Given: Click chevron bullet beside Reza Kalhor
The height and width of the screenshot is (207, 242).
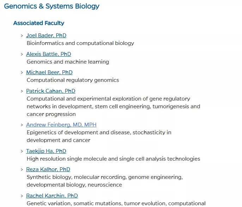Looking at the screenshot, I should point(22,170).
